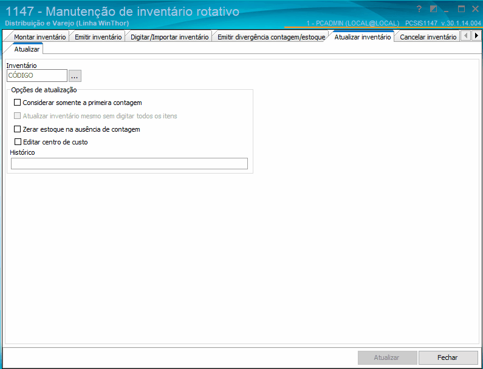483x369 pixels.
Task: Enable Zerar estoque na ausência de contagem
Action: pos(18,129)
